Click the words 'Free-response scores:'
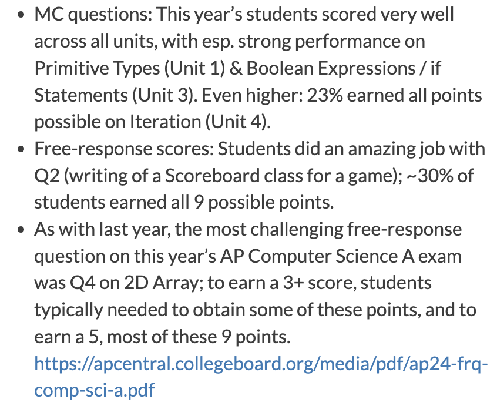The height and width of the screenshot is (416, 497). (125, 149)
